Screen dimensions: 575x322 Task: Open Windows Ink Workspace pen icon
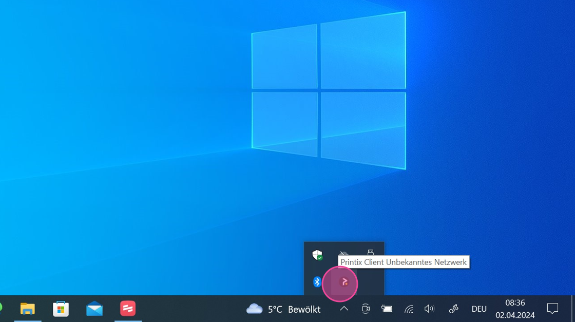click(x=454, y=309)
